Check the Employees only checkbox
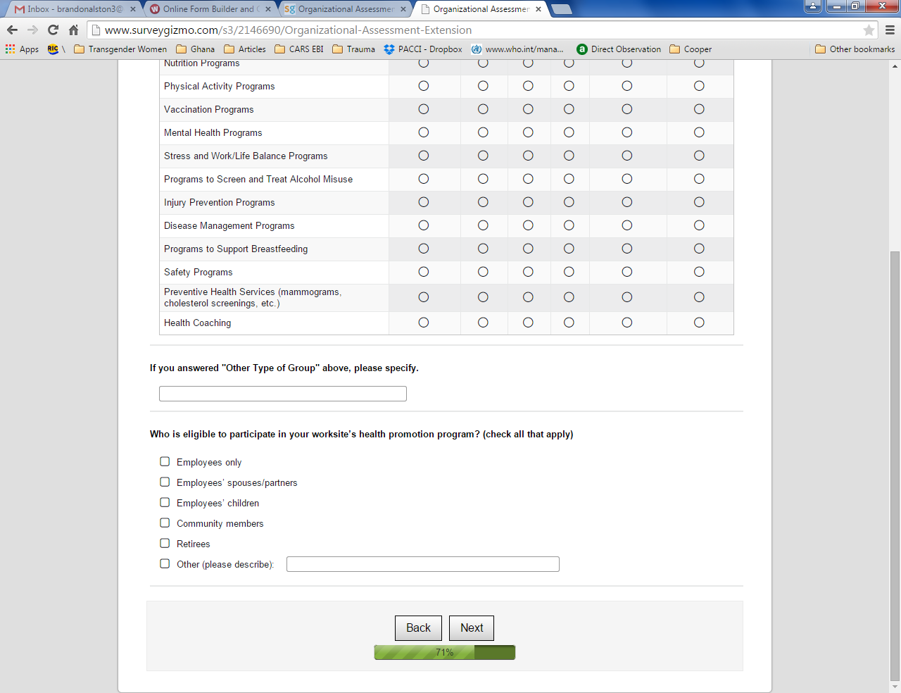The width and height of the screenshot is (901, 693). point(165,462)
